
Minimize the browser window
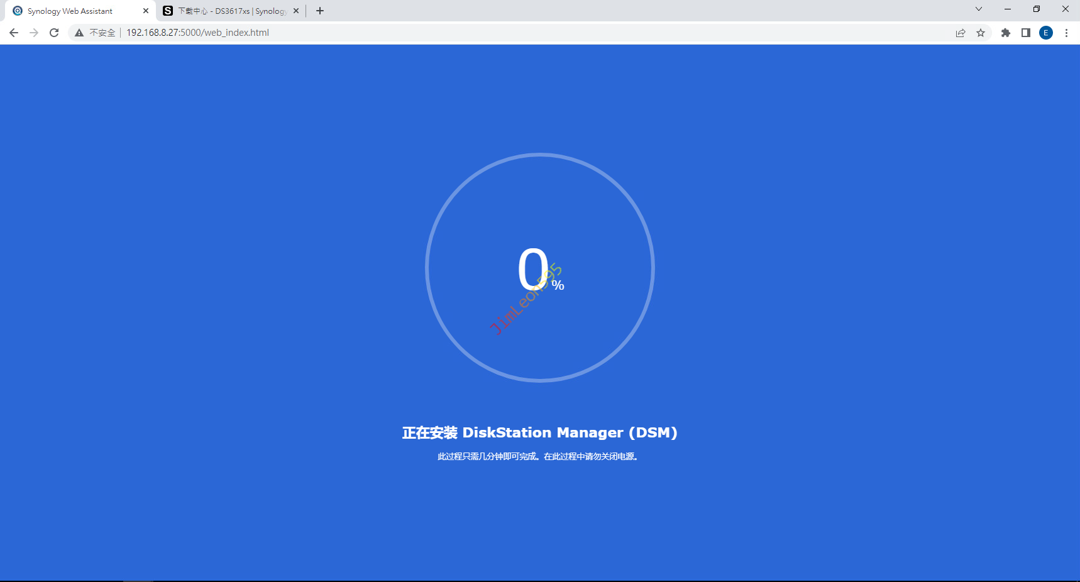pos(1008,9)
